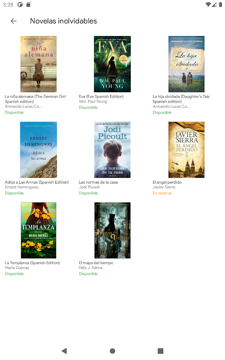Open La hija olvidada cover
This screenshot has width=225, height=360.
tap(186, 64)
